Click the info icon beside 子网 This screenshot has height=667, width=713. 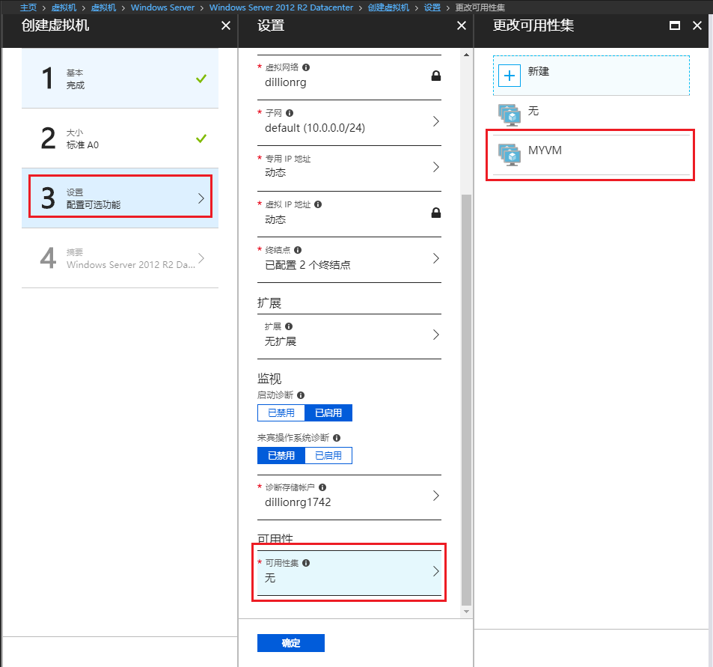[x=290, y=113]
